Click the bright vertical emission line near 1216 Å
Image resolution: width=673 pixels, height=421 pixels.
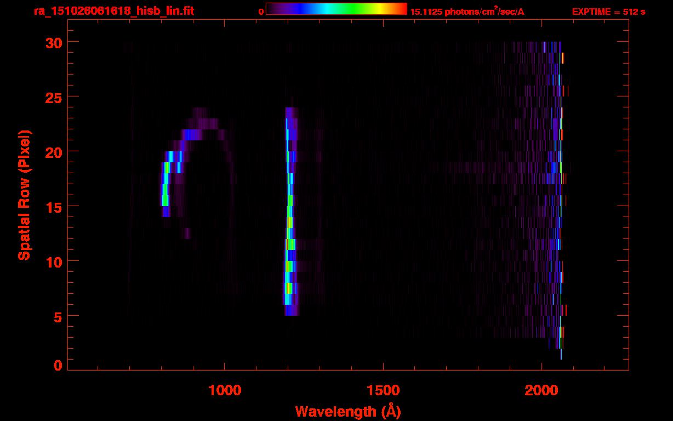point(290,212)
